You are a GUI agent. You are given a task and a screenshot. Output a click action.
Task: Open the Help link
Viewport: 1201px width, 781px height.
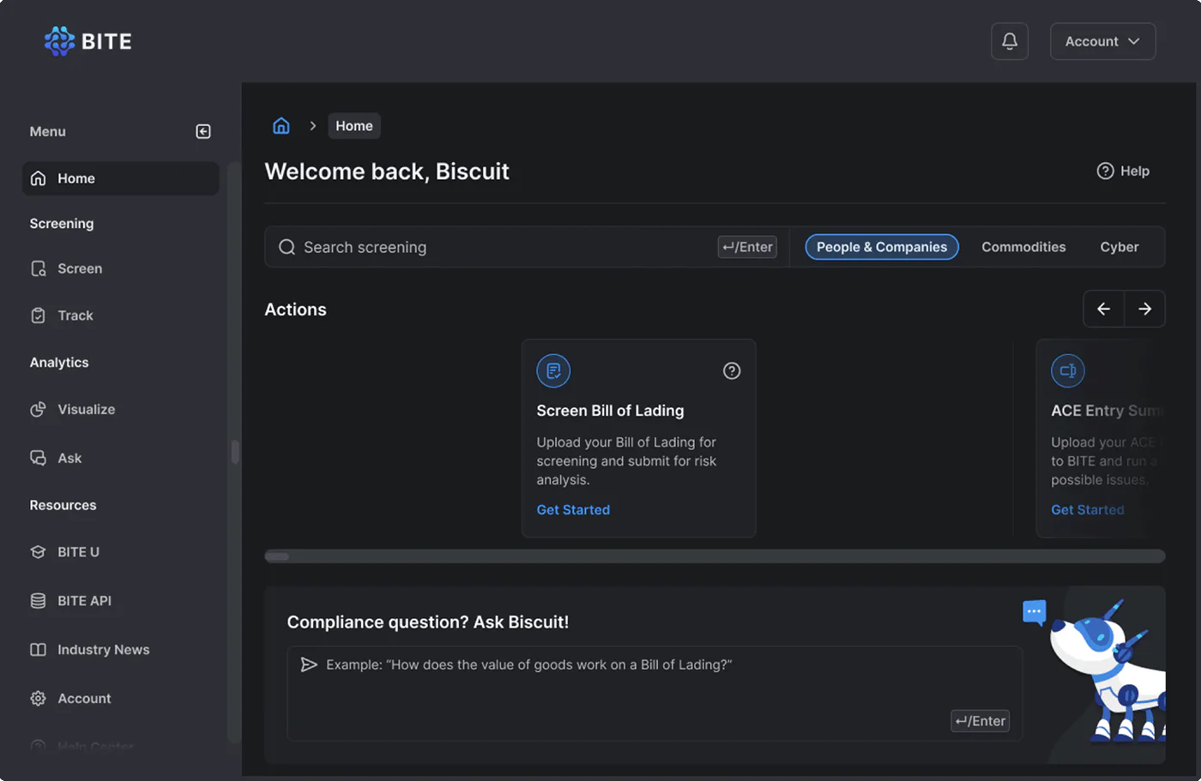tap(1123, 171)
